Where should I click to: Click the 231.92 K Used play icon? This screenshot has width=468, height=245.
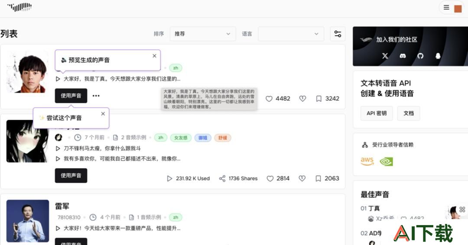click(169, 178)
